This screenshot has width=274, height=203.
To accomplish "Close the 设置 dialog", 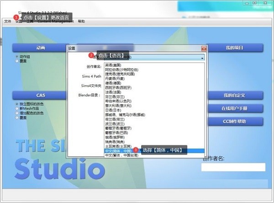I will pyautogui.click(x=204, y=48).
